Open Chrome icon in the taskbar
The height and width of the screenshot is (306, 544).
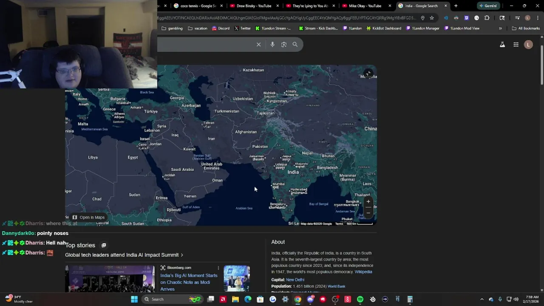point(297,299)
